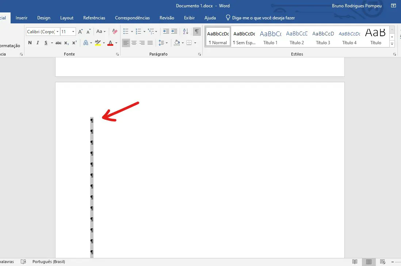The width and height of the screenshot is (401, 266).
Task: Expand the styles gallery more arrow
Action: (392, 44)
